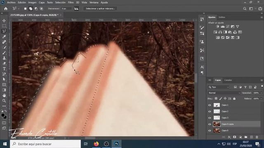
Task: Switch to the Estilos tab
Action: [222, 17]
